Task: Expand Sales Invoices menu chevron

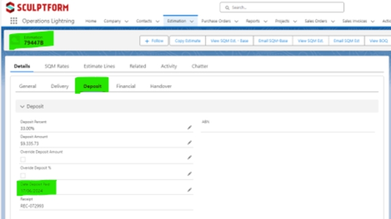Action: [373, 21]
